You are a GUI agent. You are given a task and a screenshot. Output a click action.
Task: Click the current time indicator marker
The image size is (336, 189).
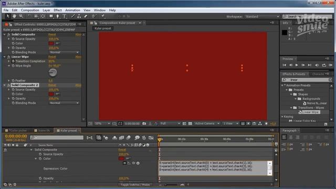(x=160, y=140)
